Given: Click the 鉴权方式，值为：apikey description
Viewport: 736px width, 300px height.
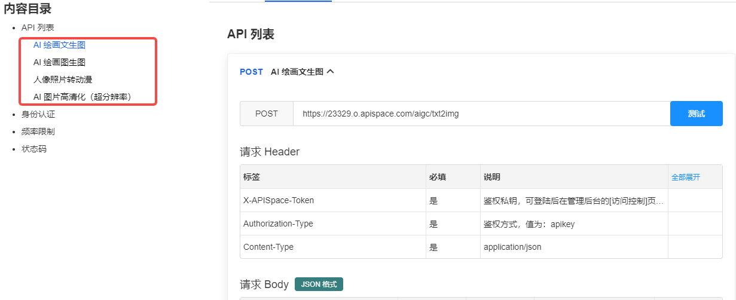Looking at the screenshot, I should point(529,224).
